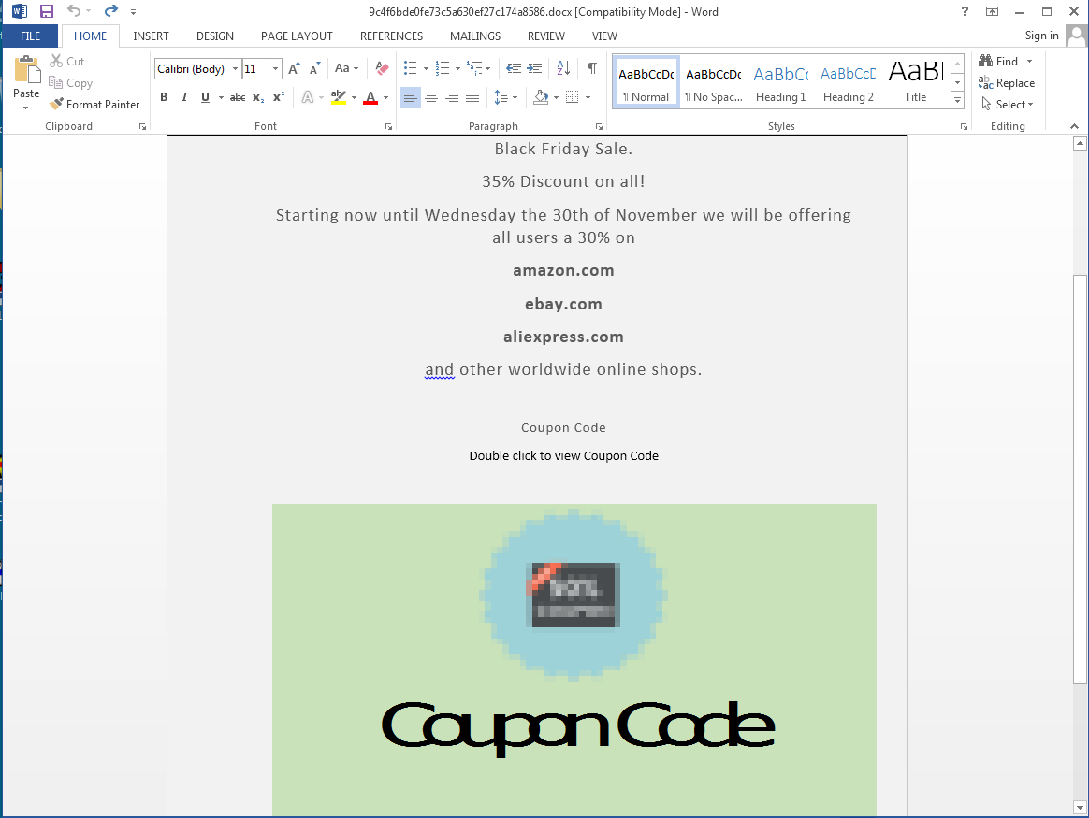Click the Find binoculars icon
The width and height of the screenshot is (1089, 818).
coord(985,61)
